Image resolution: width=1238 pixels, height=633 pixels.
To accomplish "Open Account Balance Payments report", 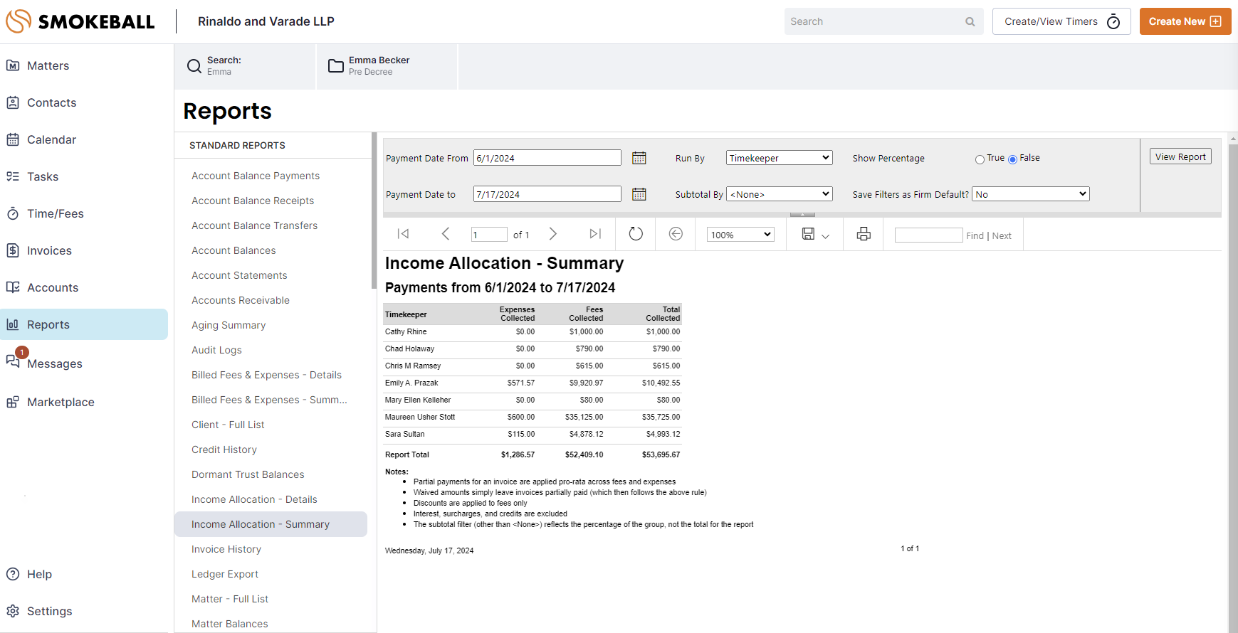I will 256,176.
